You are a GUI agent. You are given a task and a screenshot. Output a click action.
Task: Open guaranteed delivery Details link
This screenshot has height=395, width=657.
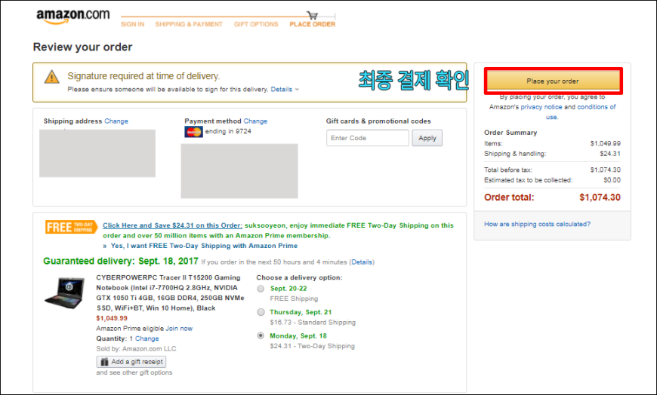coord(362,262)
